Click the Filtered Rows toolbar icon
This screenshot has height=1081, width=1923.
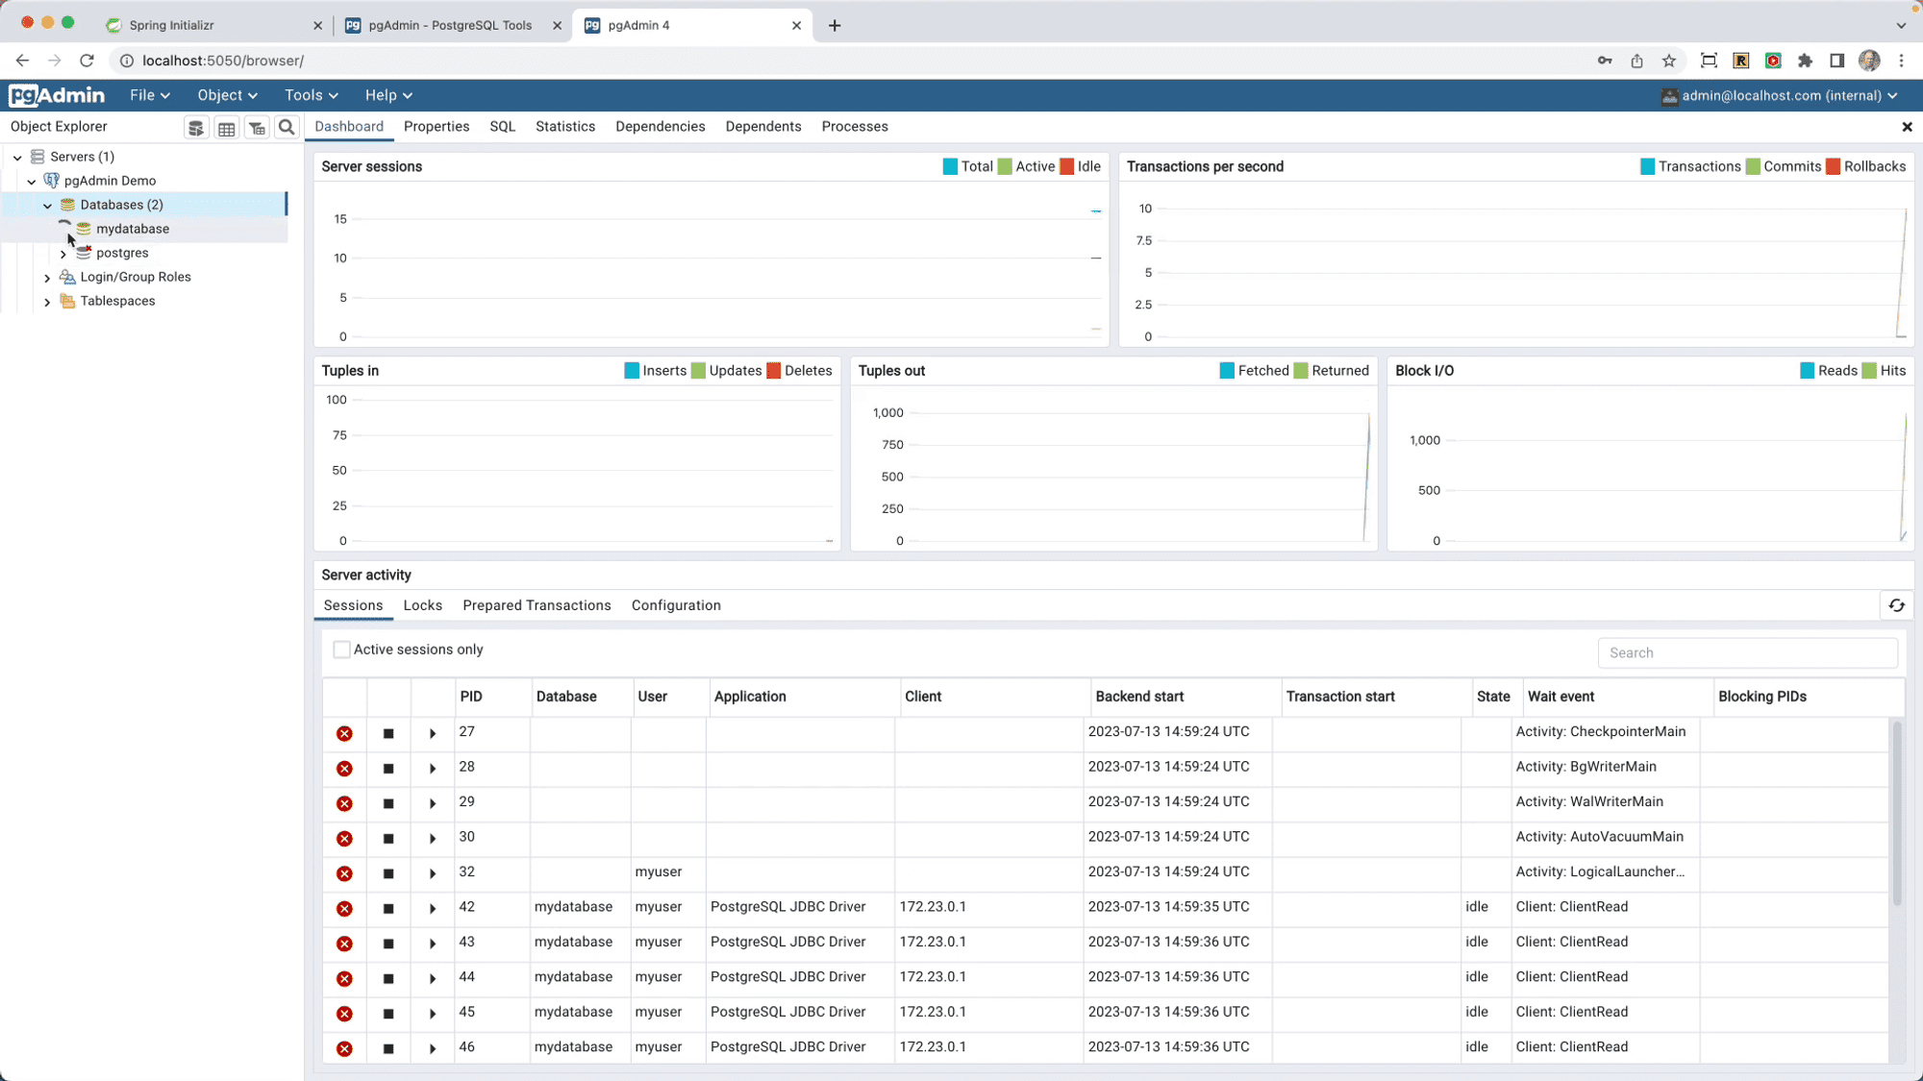pos(257,128)
